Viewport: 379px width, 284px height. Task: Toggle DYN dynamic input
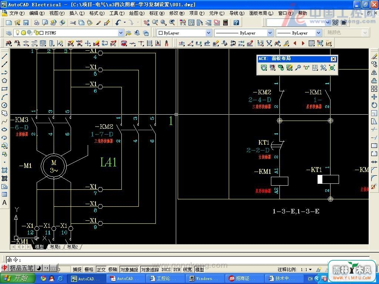177,269
